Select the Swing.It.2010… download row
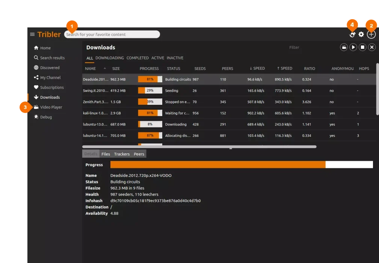 [229, 91]
